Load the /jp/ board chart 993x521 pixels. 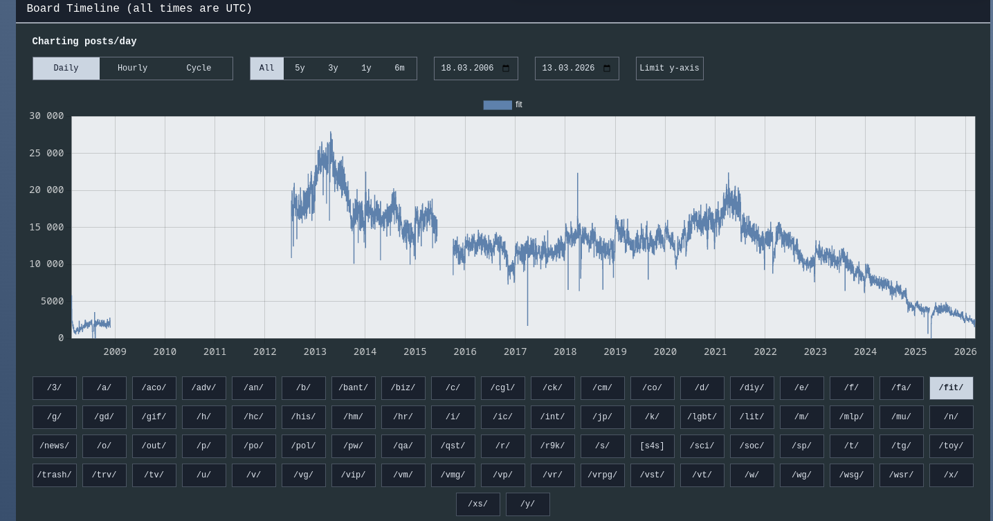pos(603,417)
